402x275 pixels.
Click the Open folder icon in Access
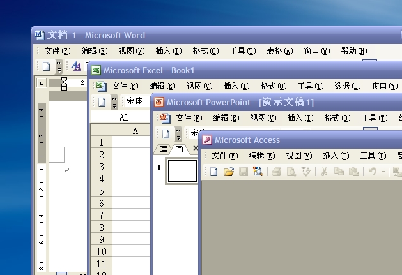click(229, 171)
